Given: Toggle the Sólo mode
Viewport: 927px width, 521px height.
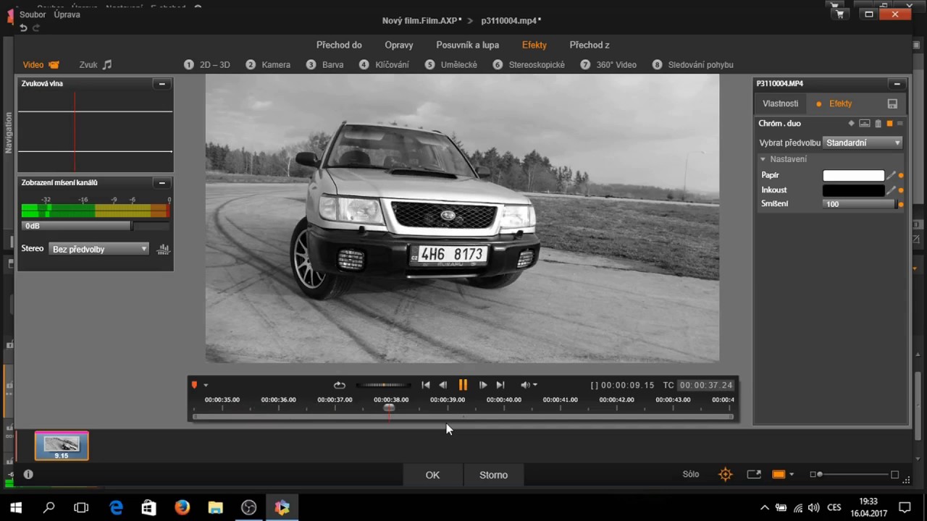Looking at the screenshot, I should click(691, 475).
